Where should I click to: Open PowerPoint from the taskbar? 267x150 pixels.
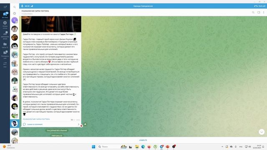tap(168, 147)
